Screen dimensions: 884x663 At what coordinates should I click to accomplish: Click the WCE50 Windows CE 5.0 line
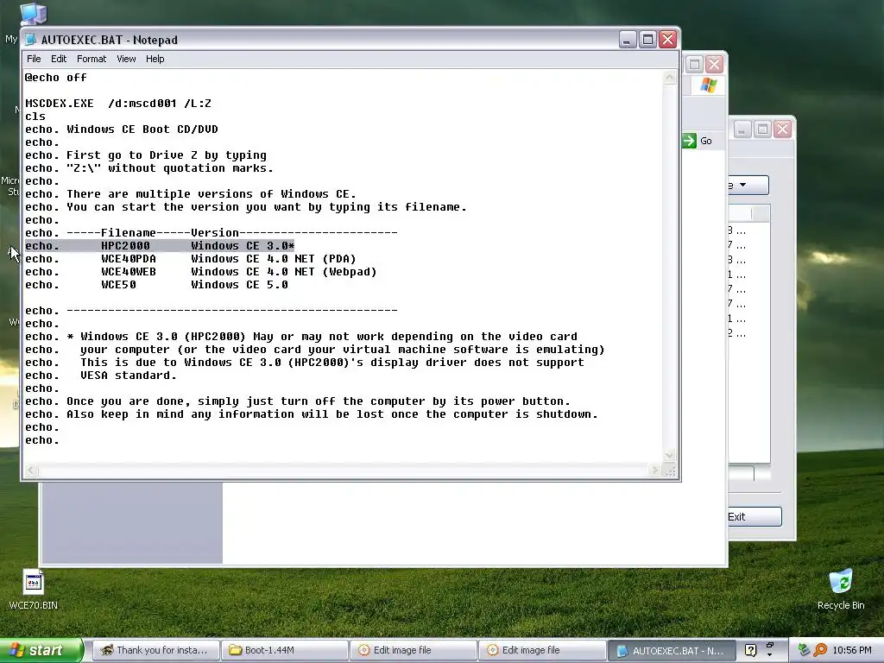tap(157, 285)
